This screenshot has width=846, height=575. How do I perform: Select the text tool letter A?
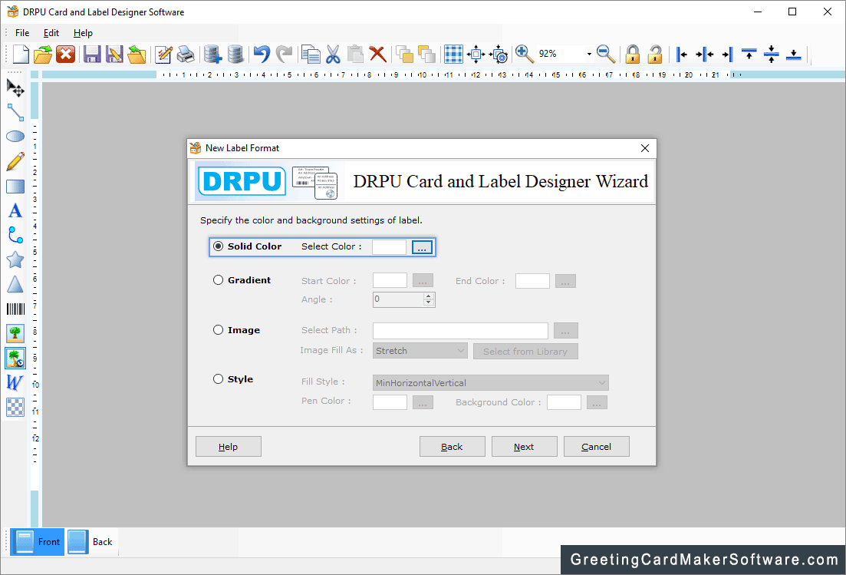15,210
